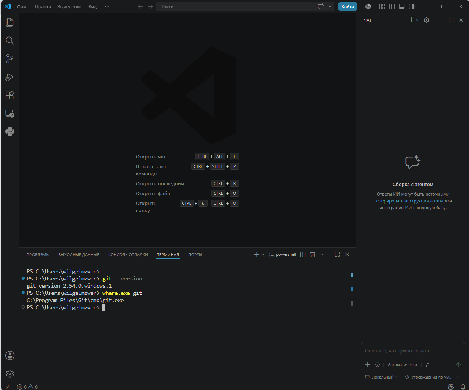Screen dimensions: 469x390
Task: Split the terminal
Action: pos(303,255)
